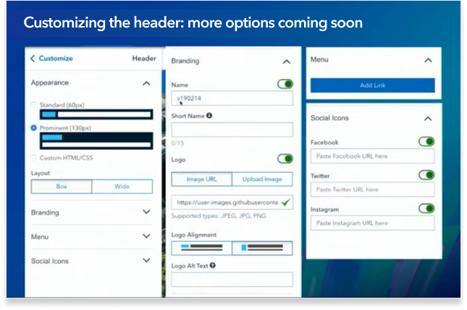Click the green checkmark in the logo URL field
Screen dimensions: 467x310
tap(285, 202)
